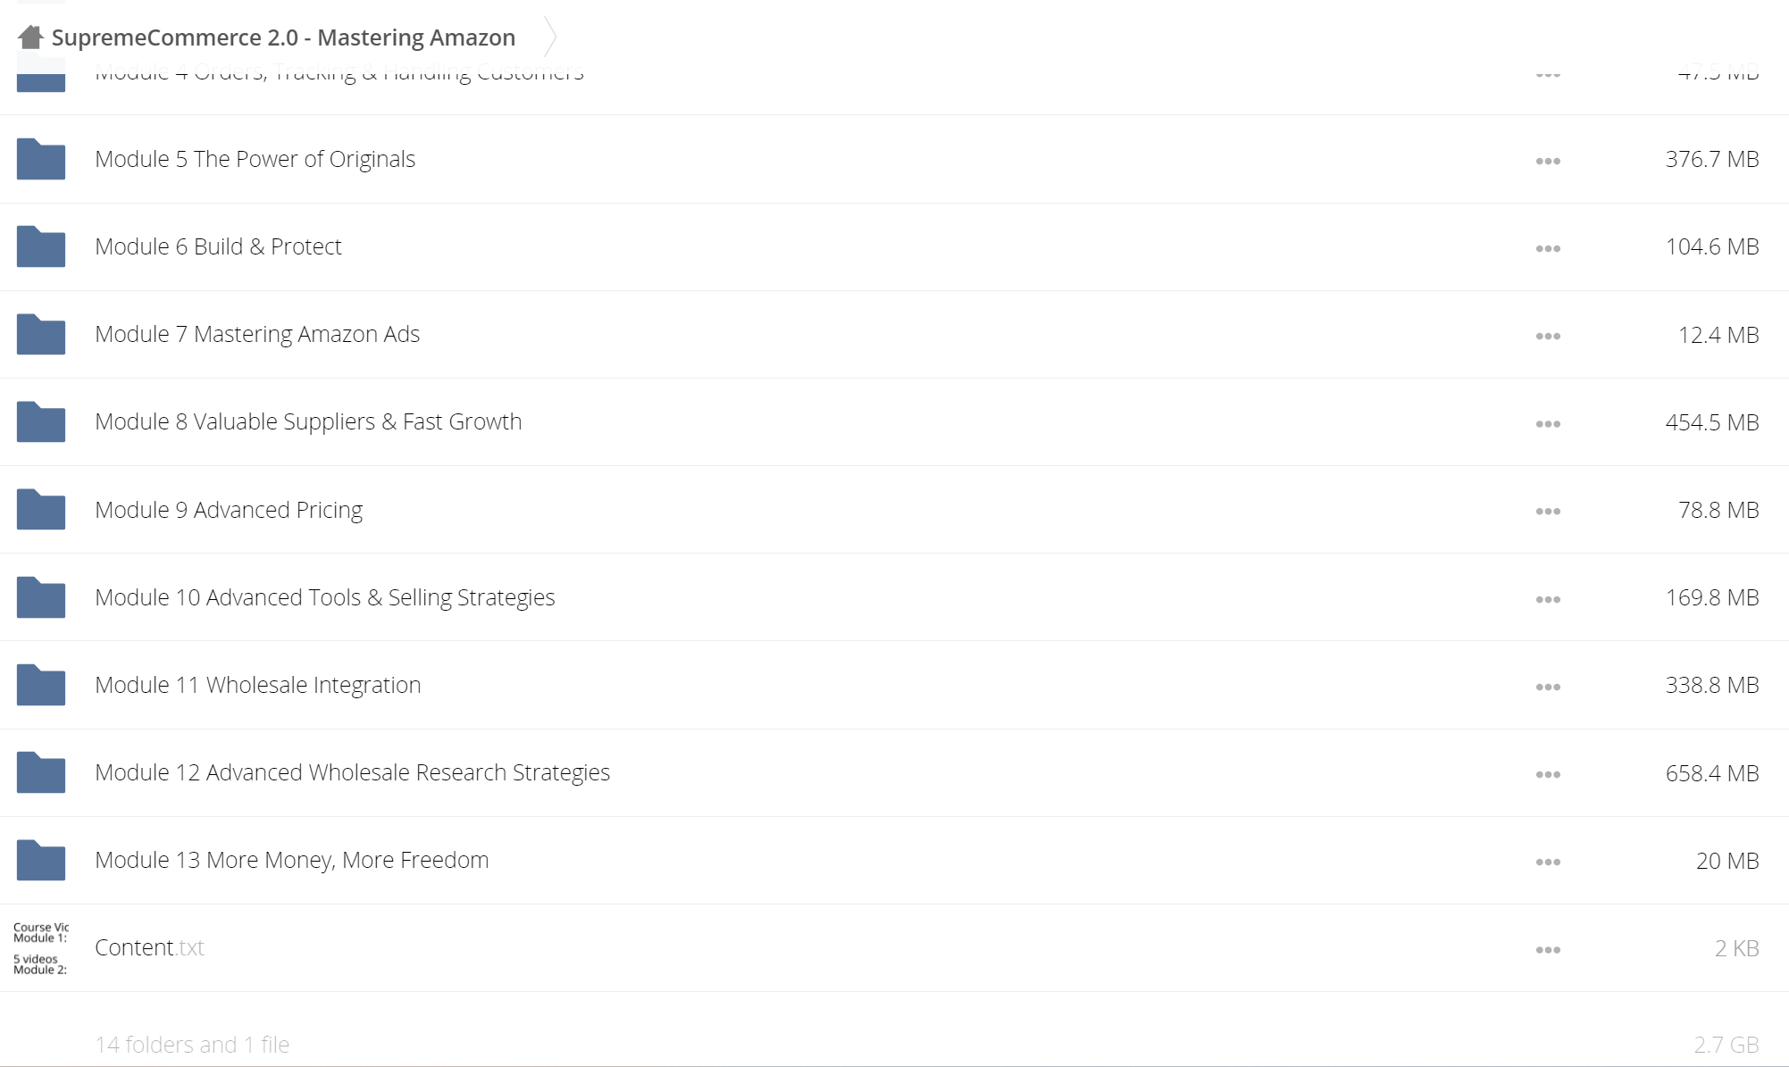The image size is (1789, 1067).
Task: Open context menu dots for Module 10 row
Action: (x=1548, y=600)
